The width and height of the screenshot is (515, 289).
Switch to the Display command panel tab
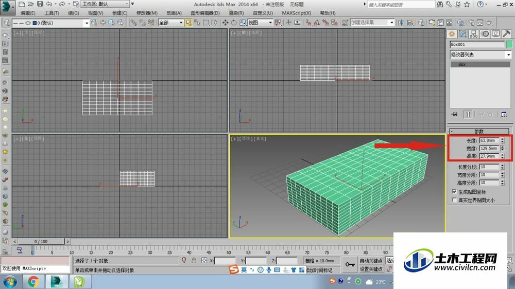pyautogui.click(x=495, y=34)
